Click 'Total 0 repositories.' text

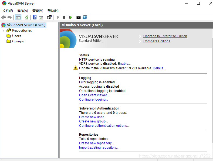(94, 139)
